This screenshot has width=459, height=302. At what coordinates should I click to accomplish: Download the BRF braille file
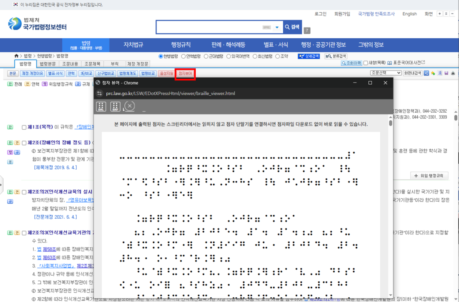[x=115, y=106]
